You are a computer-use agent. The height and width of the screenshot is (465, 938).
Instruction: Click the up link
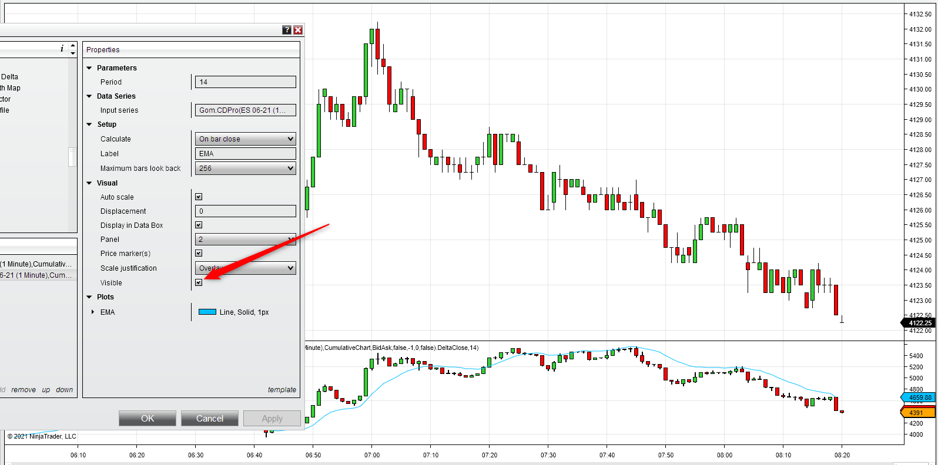click(46, 390)
